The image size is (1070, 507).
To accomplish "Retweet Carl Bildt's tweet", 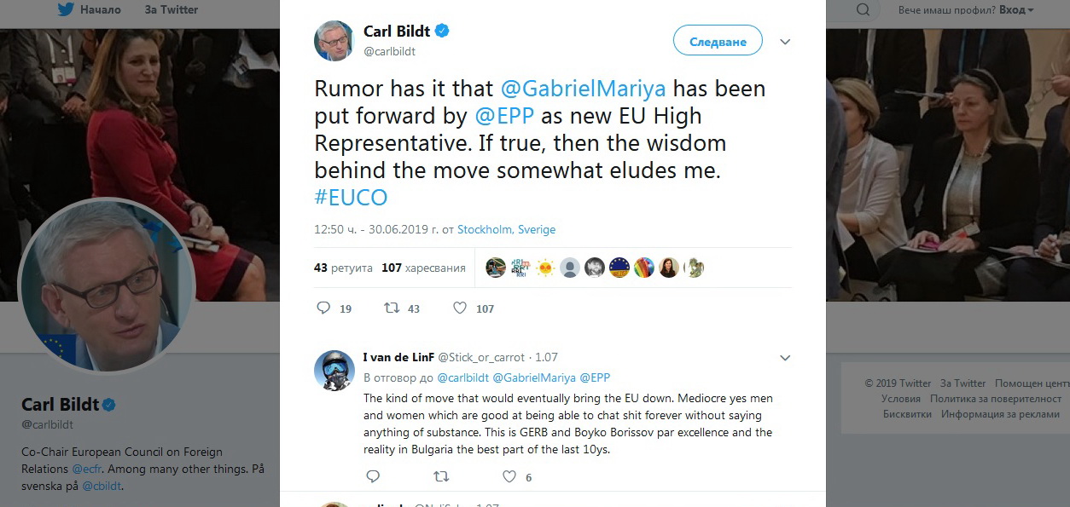I will point(392,308).
